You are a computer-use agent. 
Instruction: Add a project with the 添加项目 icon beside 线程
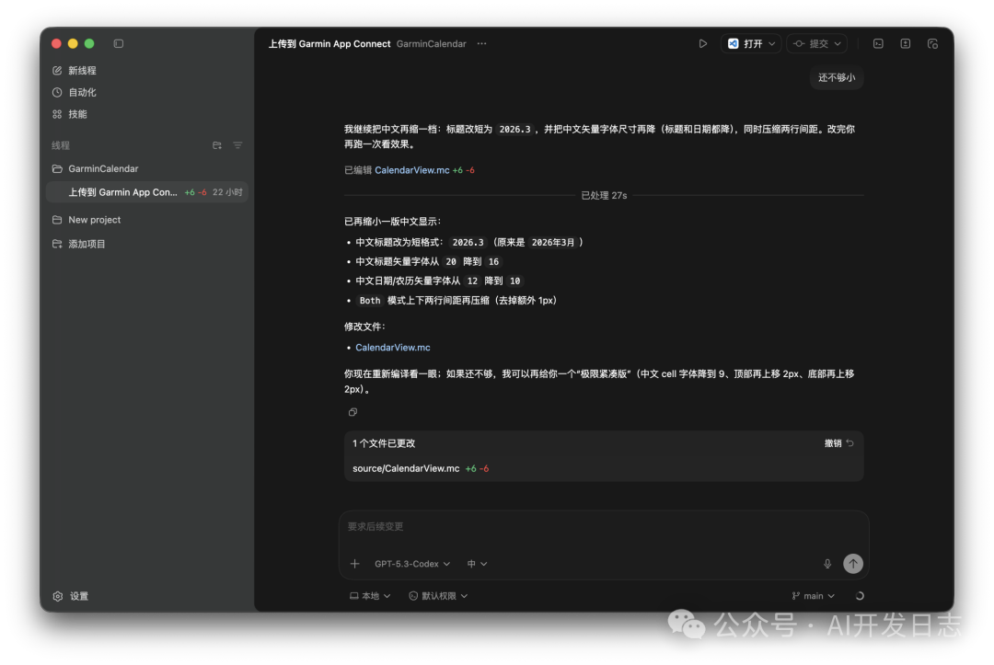(x=216, y=145)
